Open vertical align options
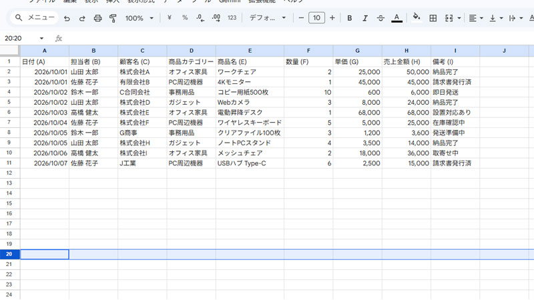Screen dimensions: 534x300 496,18
